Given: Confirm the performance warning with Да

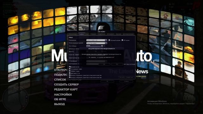Looking at the screenshot, I should pos(104,64).
